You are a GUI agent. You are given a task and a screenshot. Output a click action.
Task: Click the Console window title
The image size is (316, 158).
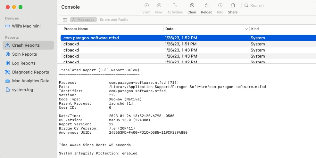pos(71,7)
